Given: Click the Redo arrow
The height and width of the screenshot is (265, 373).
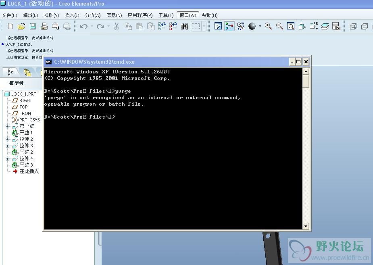Looking at the screenshot, I should [100, 26].
